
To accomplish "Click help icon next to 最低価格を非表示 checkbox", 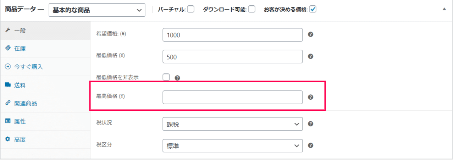I will tap(177, 77).
